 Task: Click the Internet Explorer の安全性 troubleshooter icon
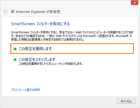coord(12,11)
